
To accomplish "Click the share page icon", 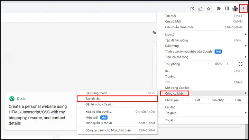I will (200, 9).
